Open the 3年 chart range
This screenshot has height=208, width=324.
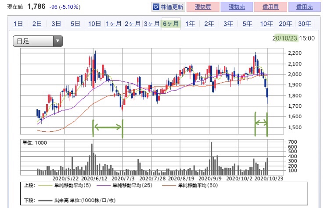[x=228, y=24]
